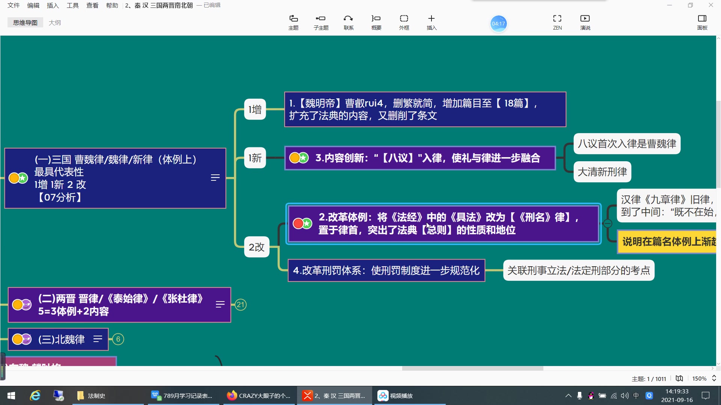Open Windows Start menu
Screen dimensions: 721x405
click(11, 396)
